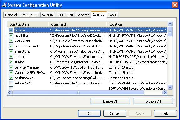Click the Location column header
The height and width of the screenshot is (120, 180).
pos(137,24)
